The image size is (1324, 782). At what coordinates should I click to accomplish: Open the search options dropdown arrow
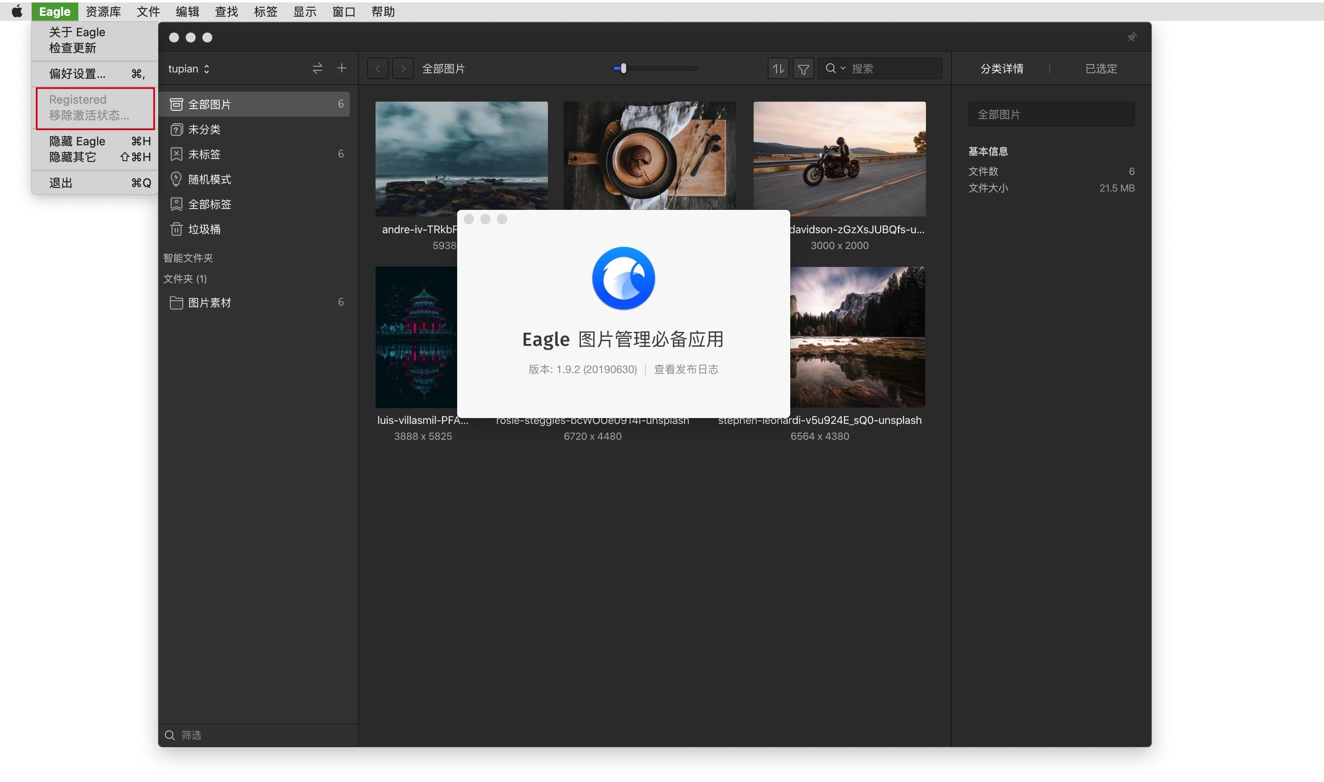(843, 68)
